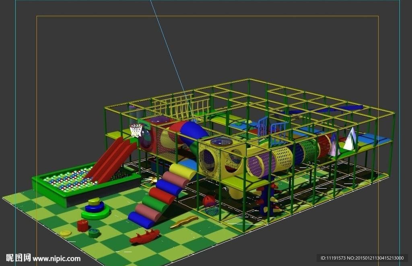Image resolution: width=412 pixels, height=266 pixels.
Task: Select the red number block on the floor
Action: (x=82, y=226)
